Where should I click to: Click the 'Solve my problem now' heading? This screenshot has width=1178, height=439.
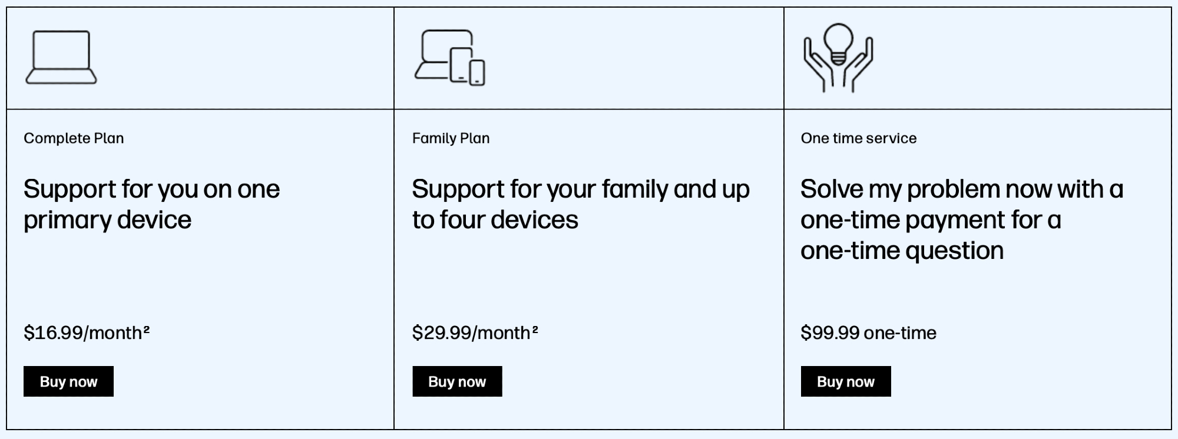(961, 219)
